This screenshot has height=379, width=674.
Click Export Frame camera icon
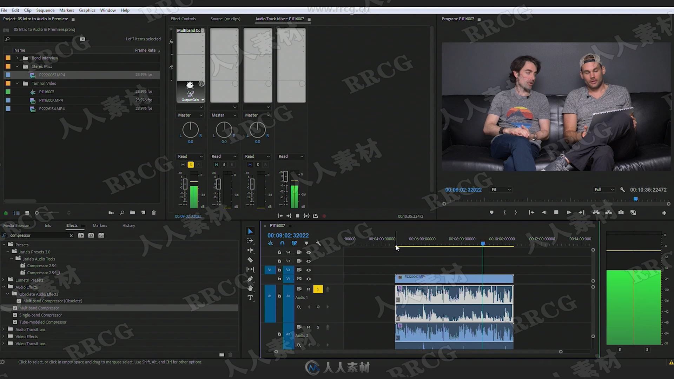pyautogui.click(x=621, y=213)
